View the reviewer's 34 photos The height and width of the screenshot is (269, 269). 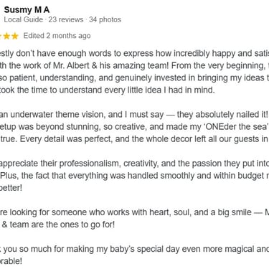105,19
